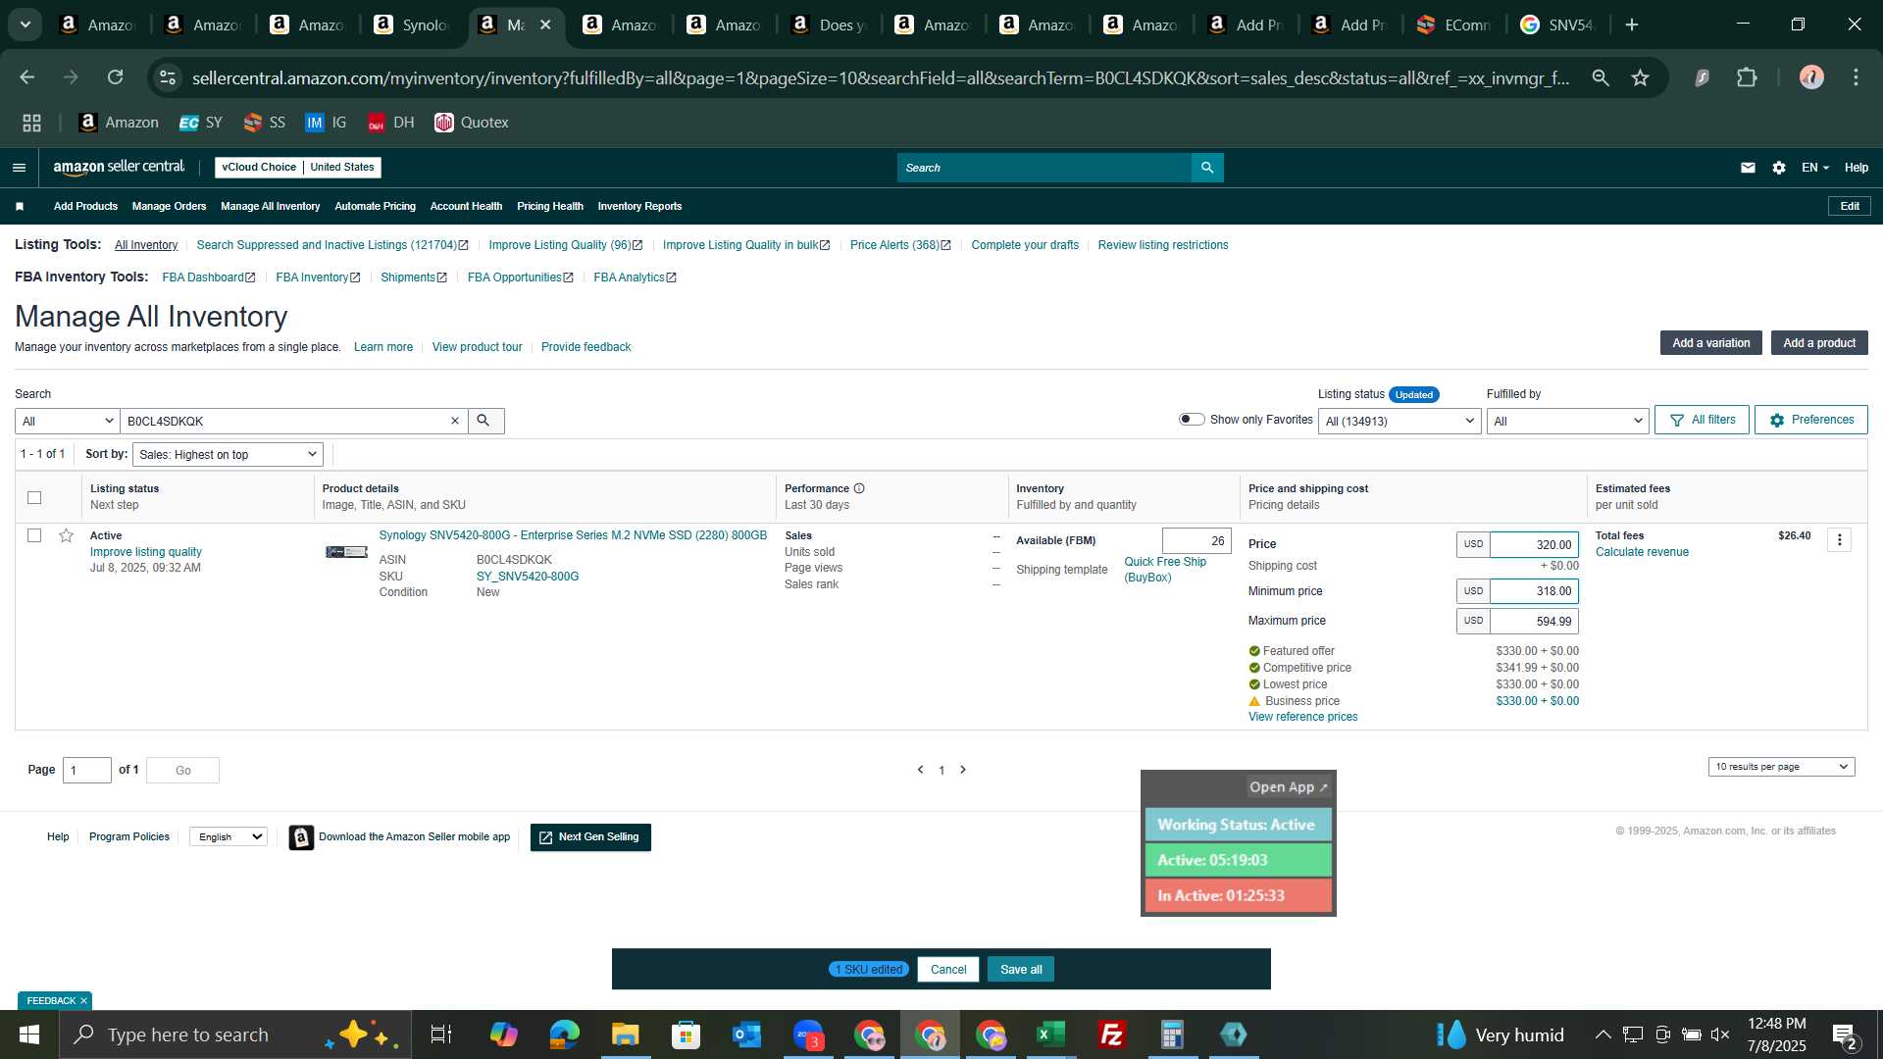Open the Seller Central settings gear
1883x1059 pixels.
click(x=1779, y=168)
